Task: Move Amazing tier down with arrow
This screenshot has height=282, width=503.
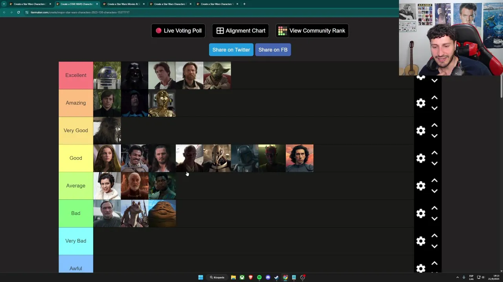Action: click(435, 108)
